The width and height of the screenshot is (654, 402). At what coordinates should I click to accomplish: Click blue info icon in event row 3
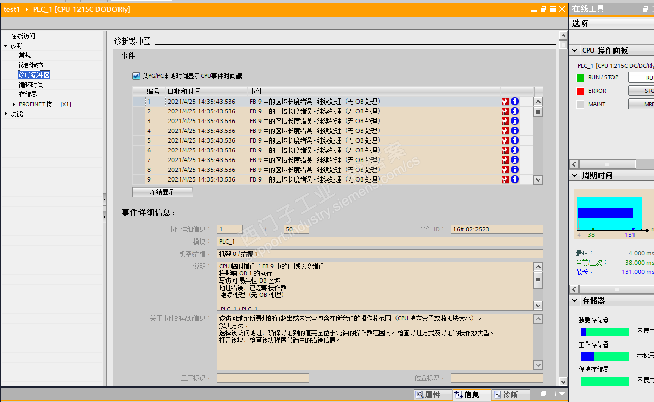514,121
